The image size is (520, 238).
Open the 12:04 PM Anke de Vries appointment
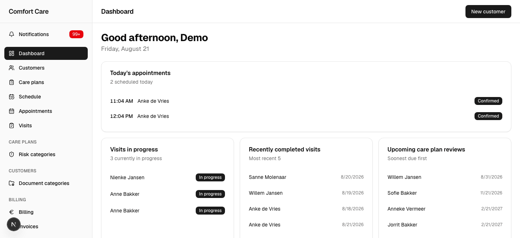pos(306,116)
